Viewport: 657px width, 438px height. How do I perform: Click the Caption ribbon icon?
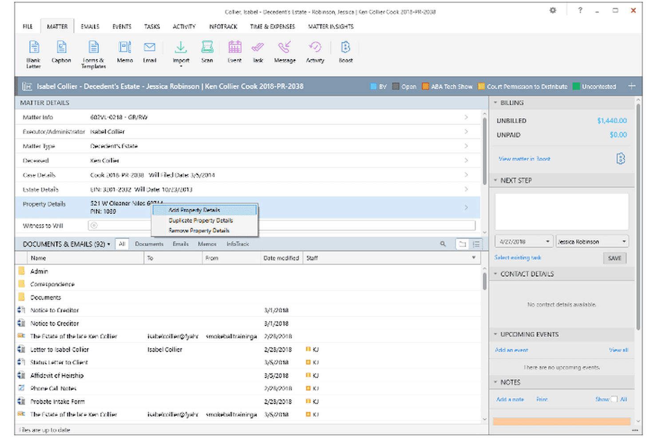61,52
